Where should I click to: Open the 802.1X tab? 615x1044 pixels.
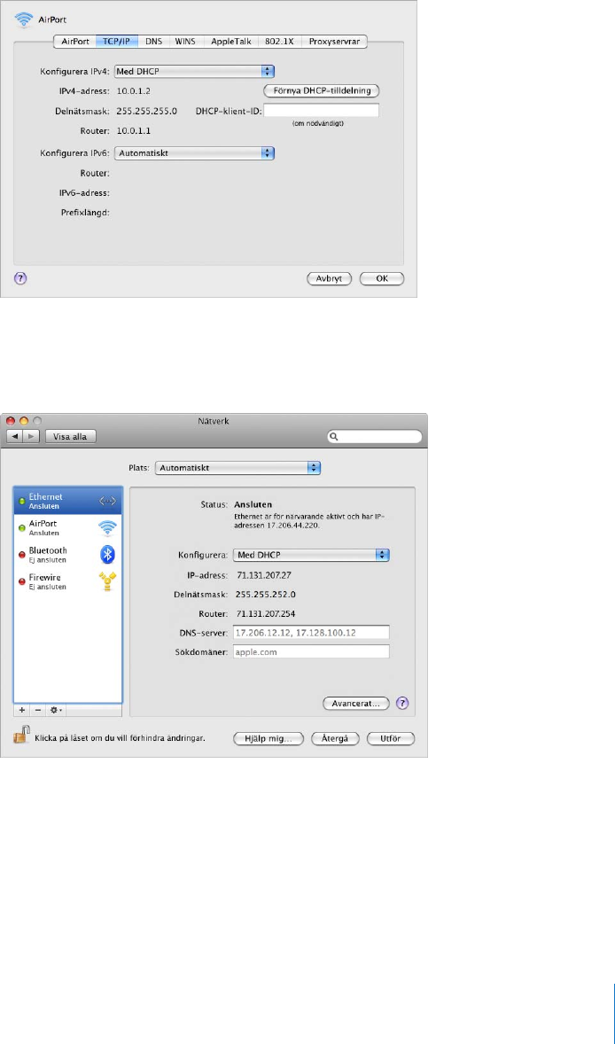[279, 41]
